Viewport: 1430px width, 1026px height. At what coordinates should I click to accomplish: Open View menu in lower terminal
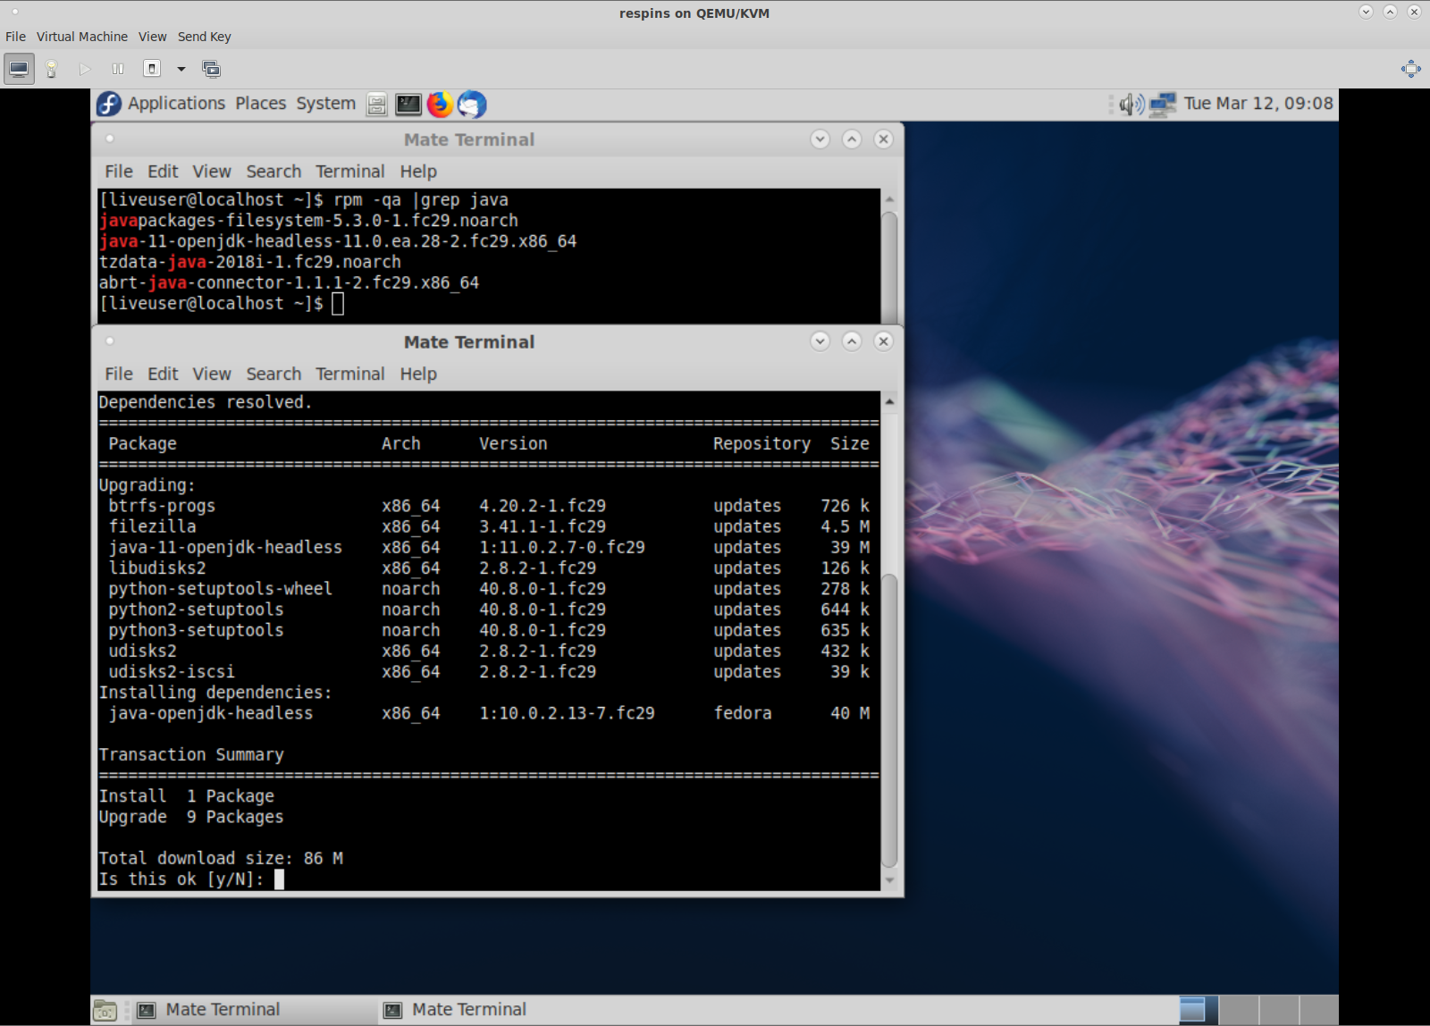coord(212,374)
